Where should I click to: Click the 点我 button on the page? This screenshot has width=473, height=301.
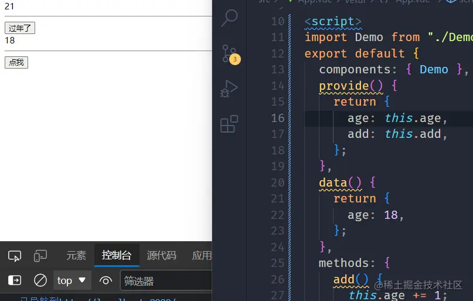[x=16, y=63]
